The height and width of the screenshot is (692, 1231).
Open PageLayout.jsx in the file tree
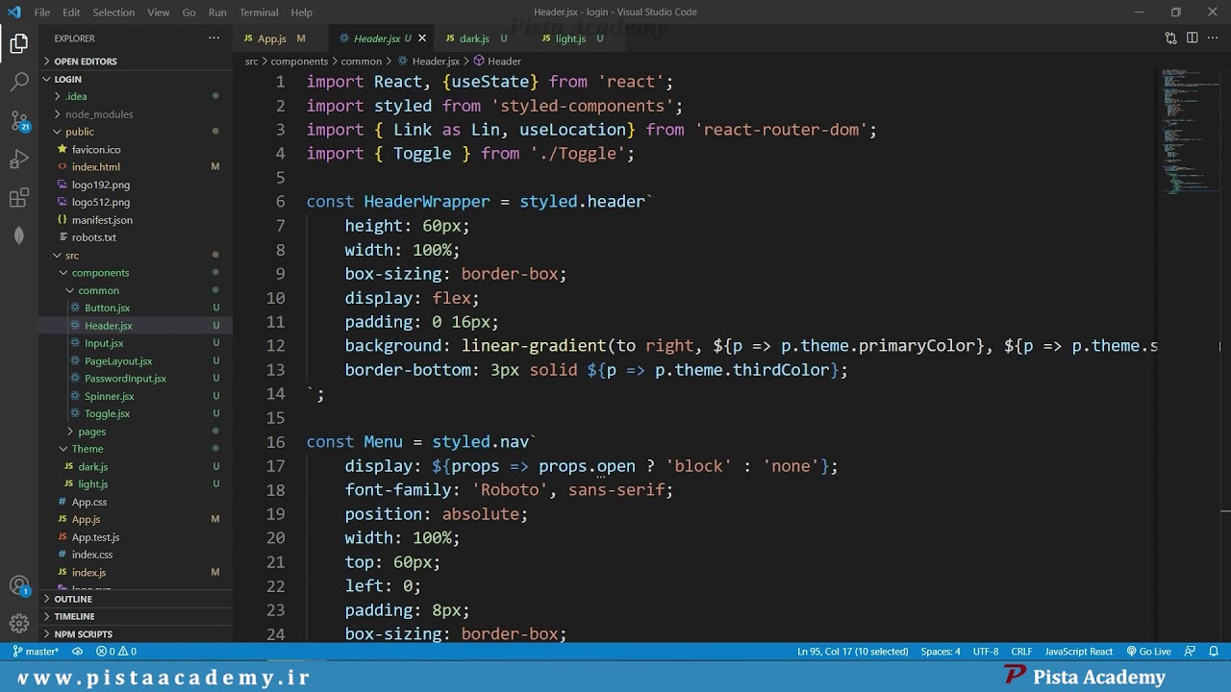pyautogui.click(x=136, y=360)
